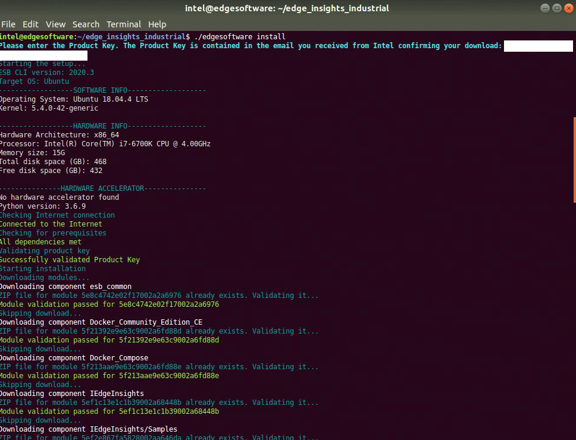Click 'Hardware Architecture: x86_64' line

click(60, 135)
